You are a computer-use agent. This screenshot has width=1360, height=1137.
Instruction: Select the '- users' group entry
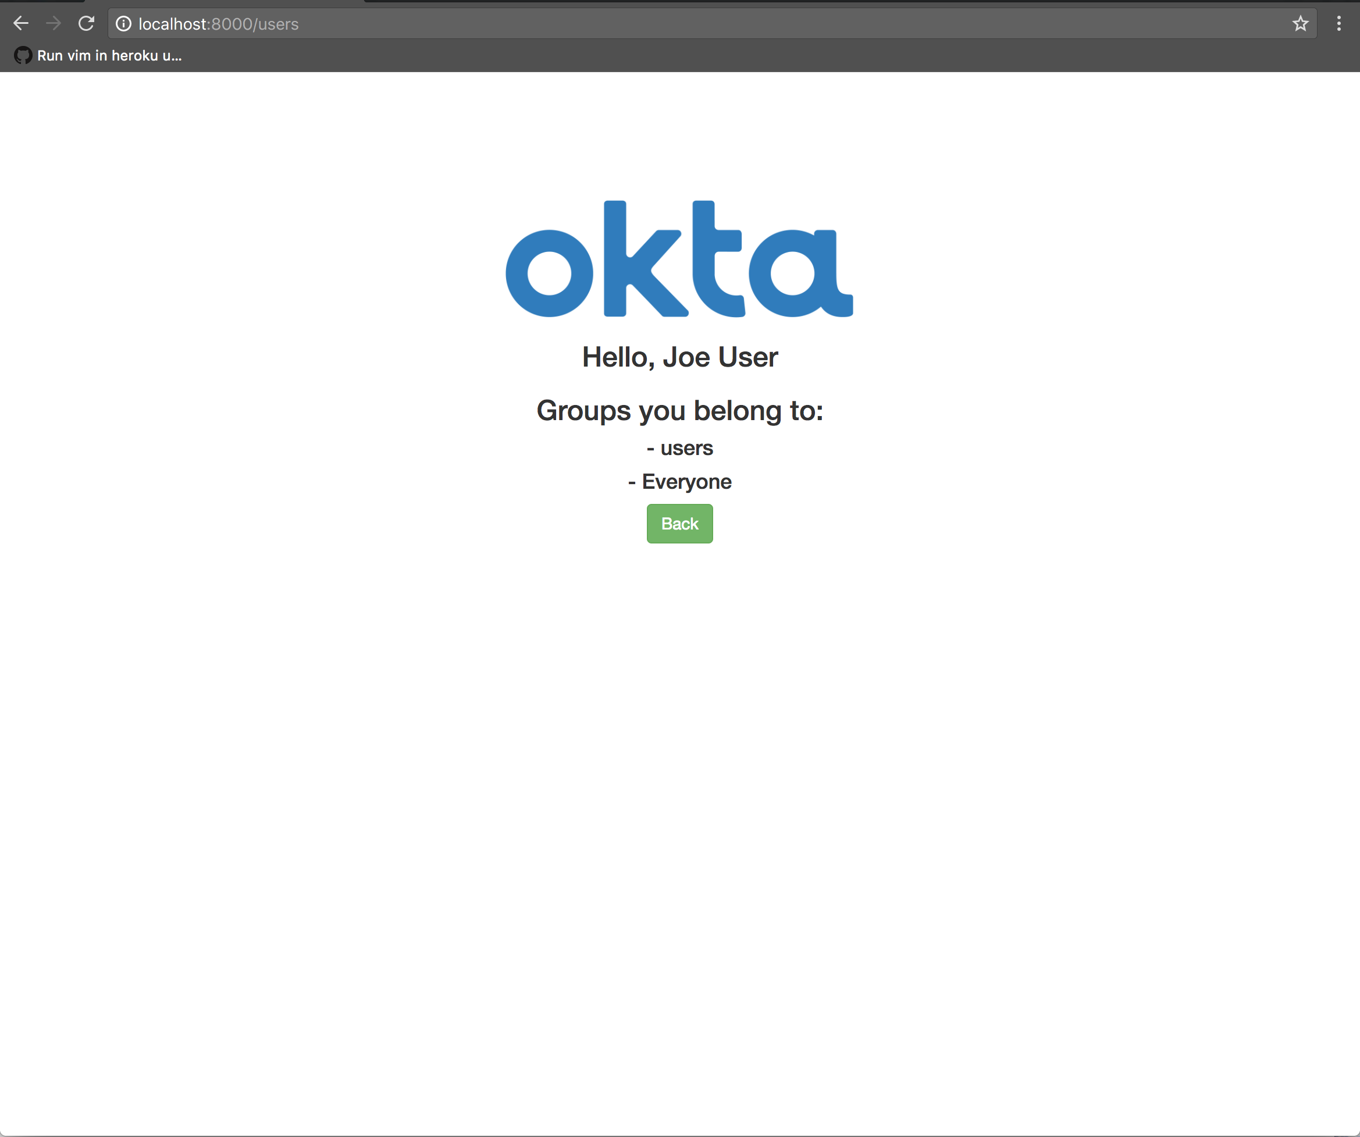tap(679, 448)
